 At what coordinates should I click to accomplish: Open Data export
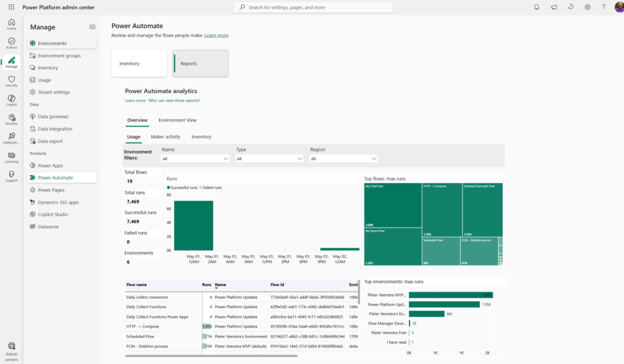click(x=62, y=141)
